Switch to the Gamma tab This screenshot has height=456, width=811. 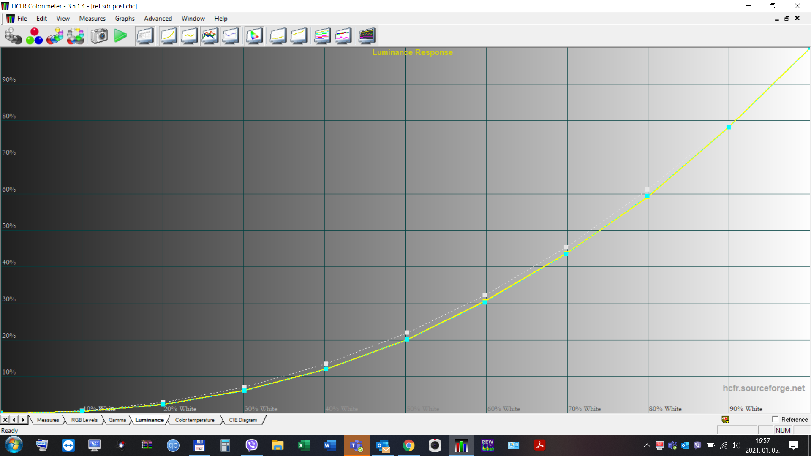(x=117, y=420)
